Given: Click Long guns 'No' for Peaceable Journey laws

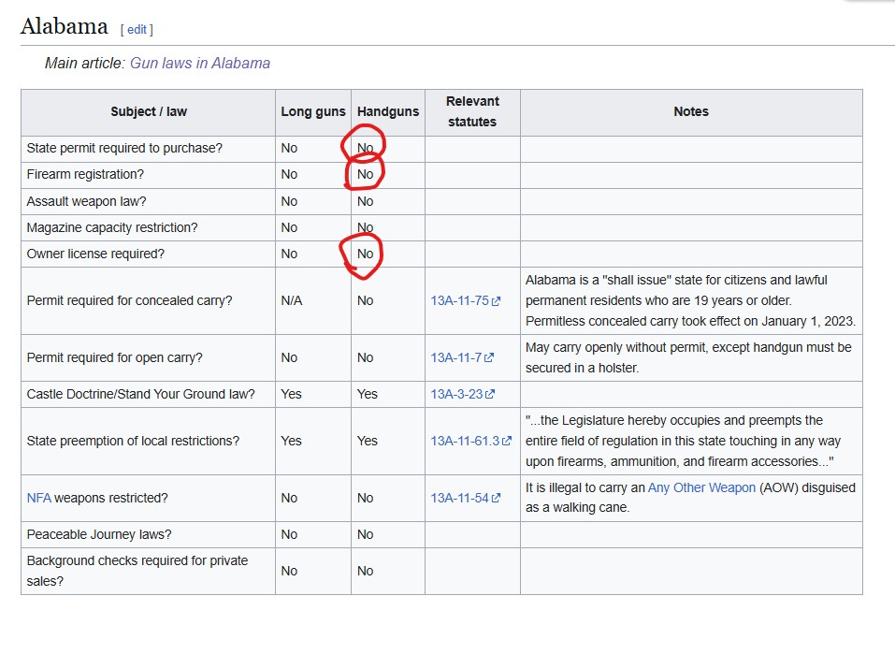Looking at the screenshot, I should tap(289, 535).
